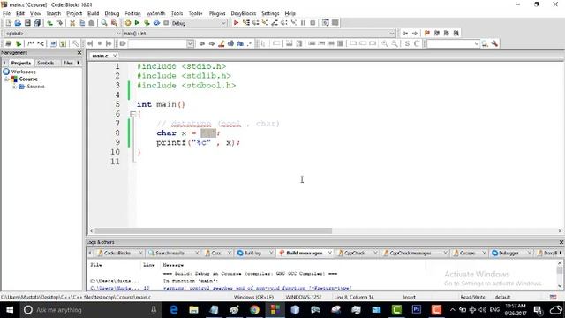This screenshot has height=318, width=565.
Task: Open the main() : int function dropdown
Action: [x=392, y=34]
